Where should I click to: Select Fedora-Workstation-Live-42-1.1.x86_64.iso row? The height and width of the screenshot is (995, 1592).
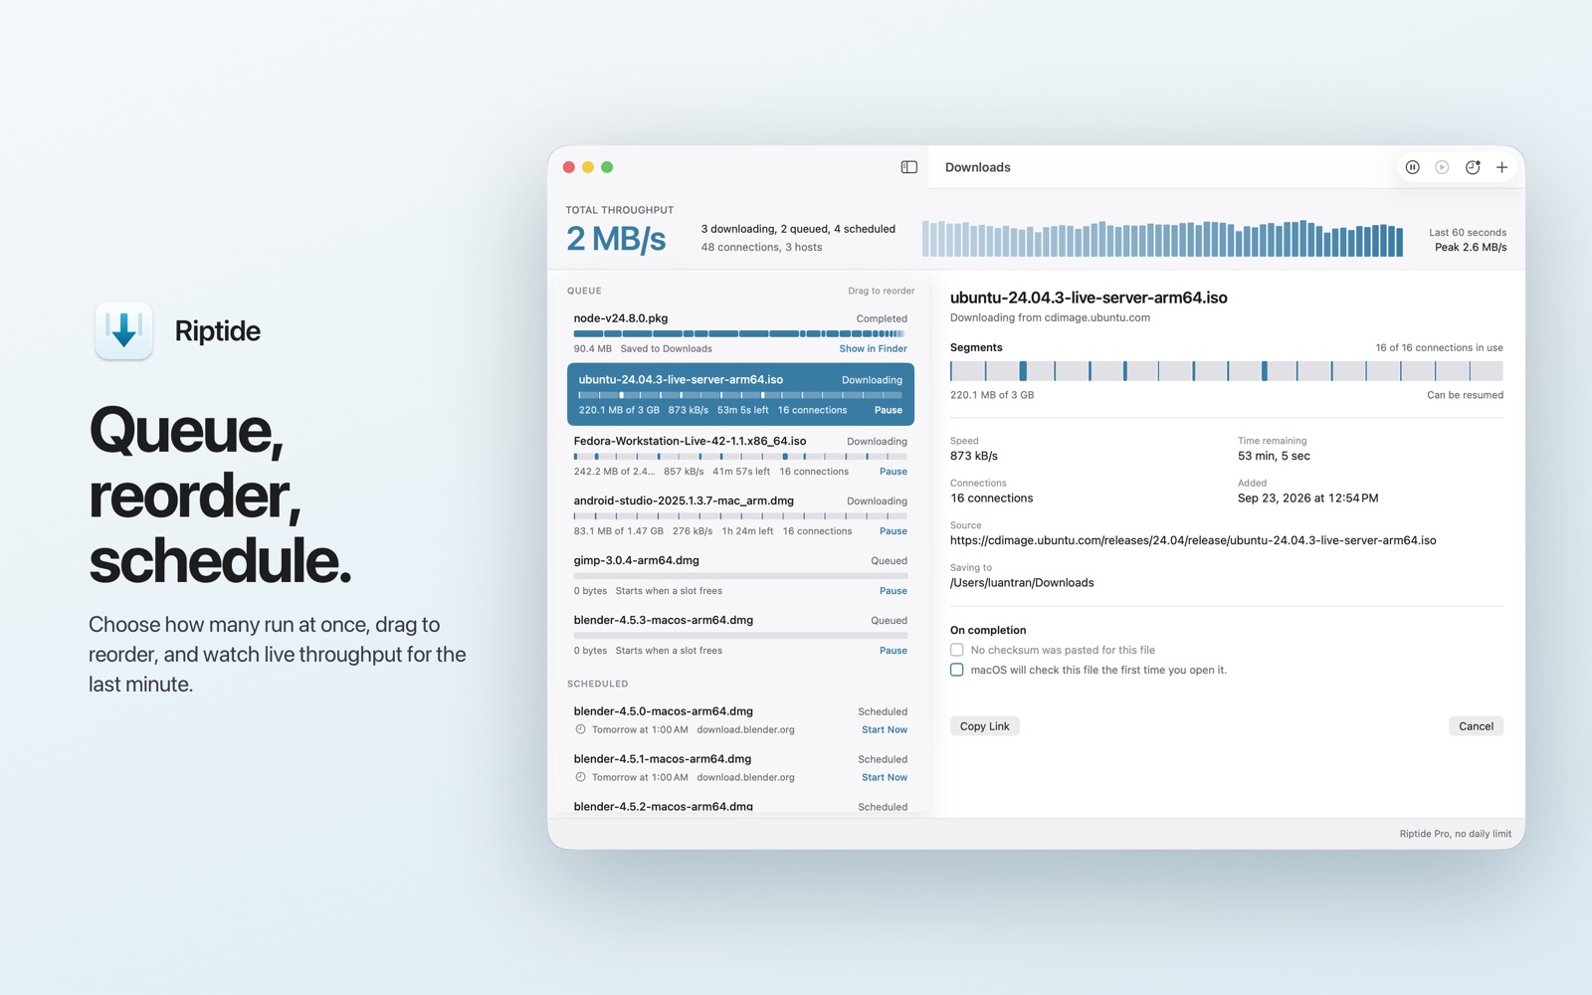tap(740, 456)
